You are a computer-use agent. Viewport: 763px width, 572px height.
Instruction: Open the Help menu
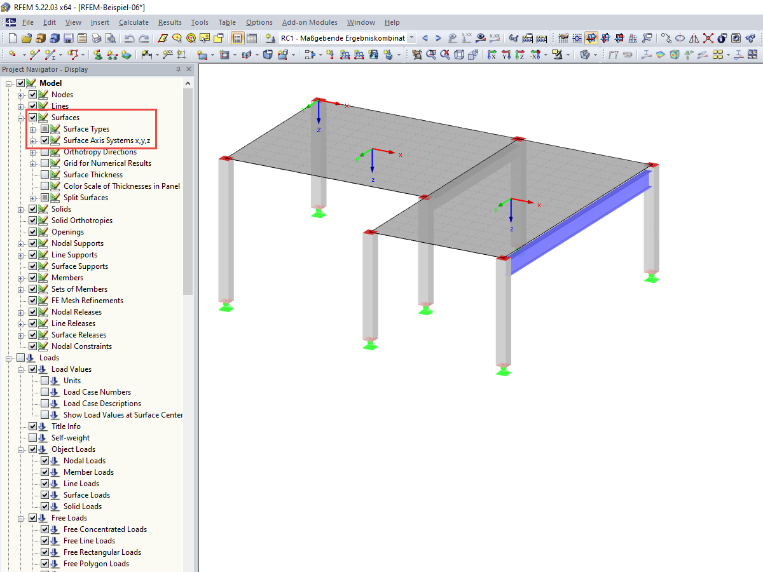(x=392, y=22)
